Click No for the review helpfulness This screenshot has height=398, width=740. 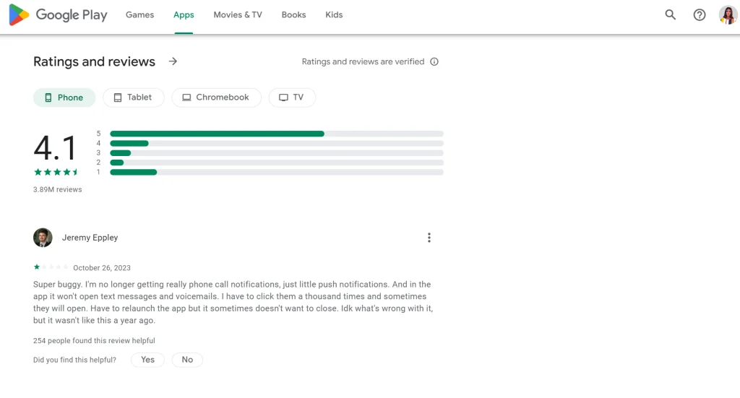[187, 360]
